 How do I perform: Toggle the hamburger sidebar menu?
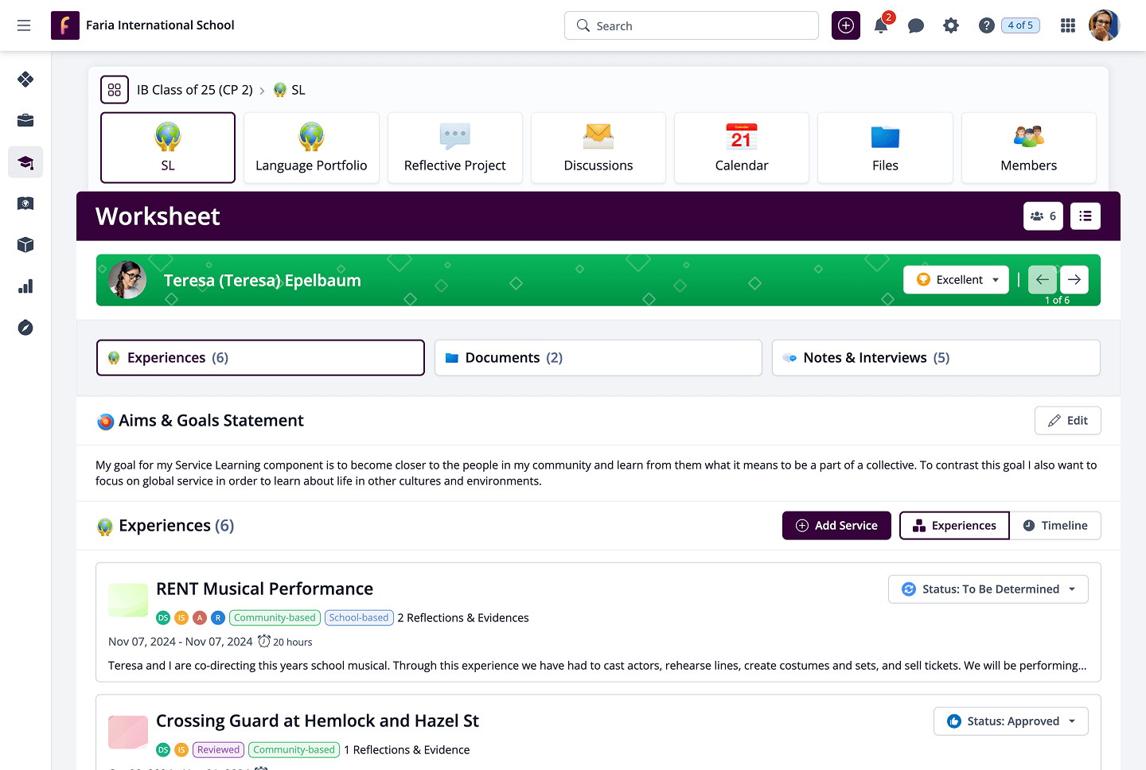pyautogui.click(x=24, y=25)
